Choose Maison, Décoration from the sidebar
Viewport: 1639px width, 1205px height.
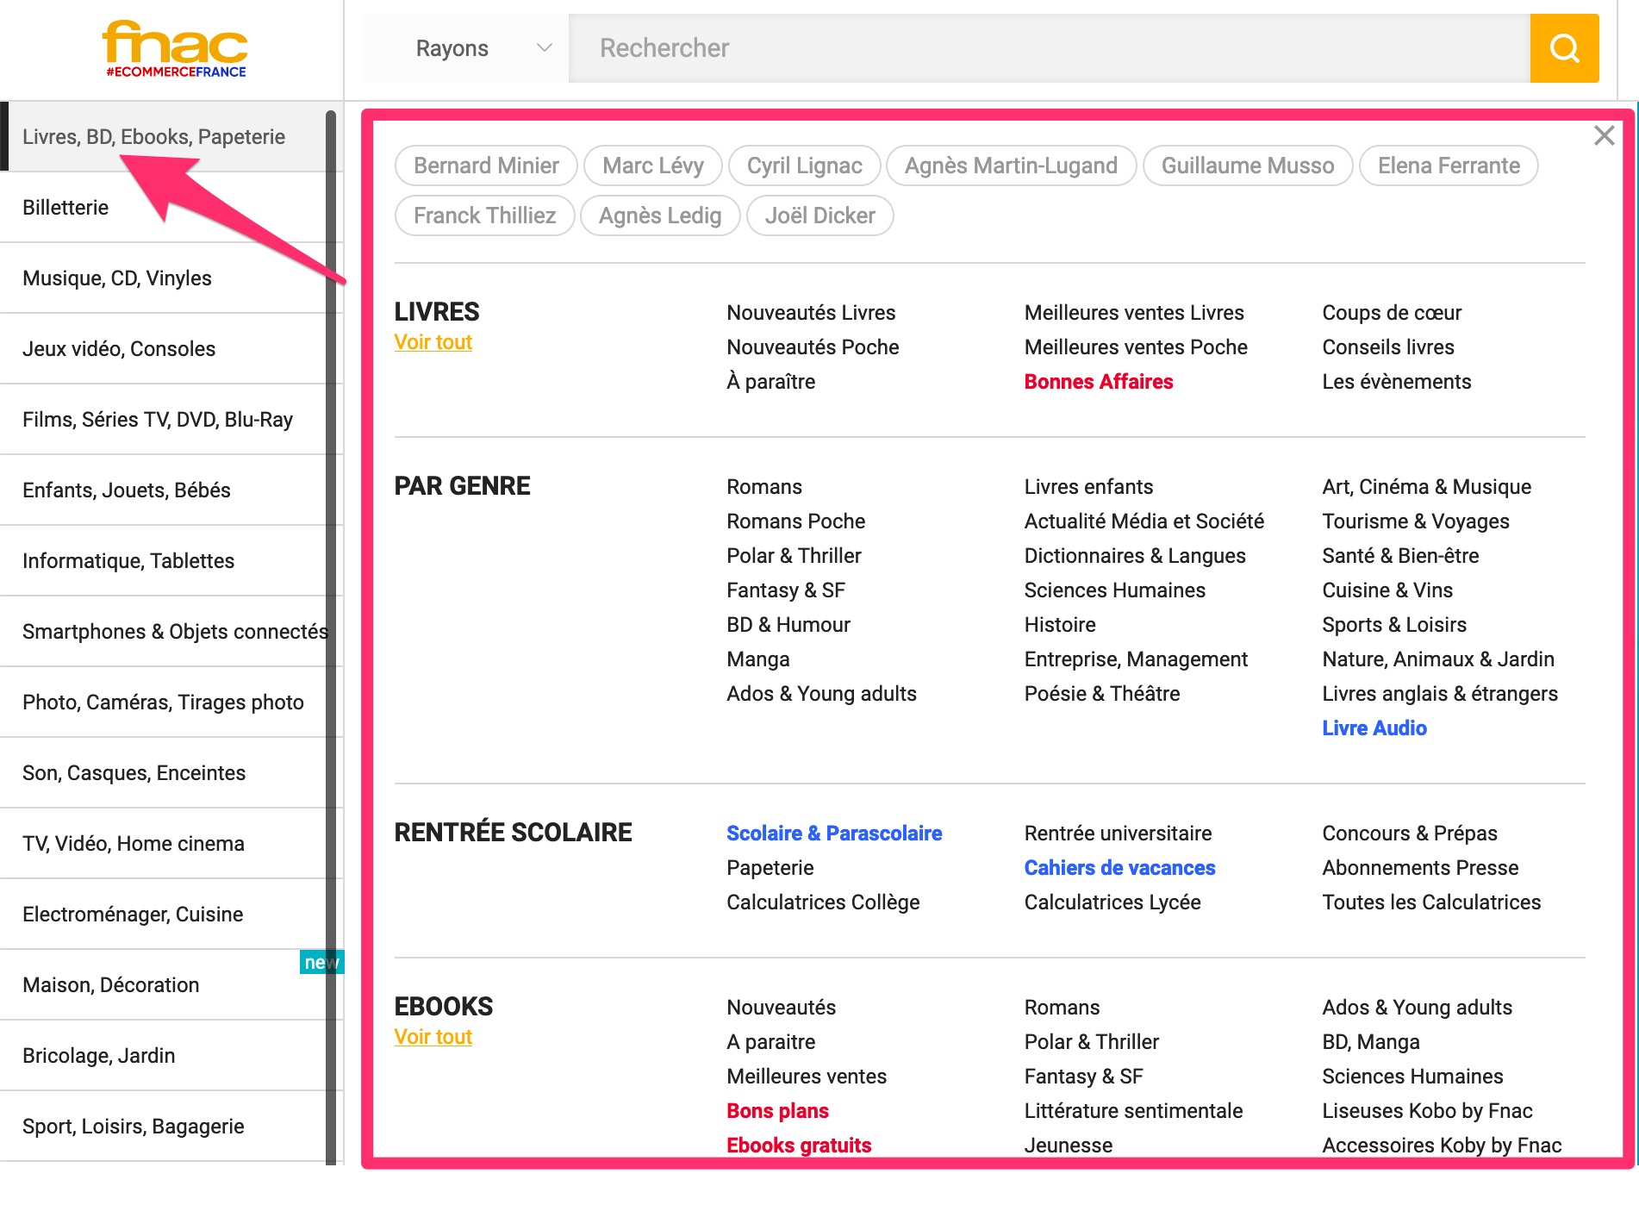pyautogui.click(x=111, y=985)
